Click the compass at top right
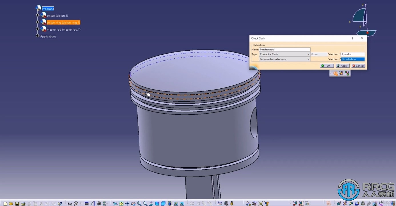The image size is (396, 206). coord(363,20)
